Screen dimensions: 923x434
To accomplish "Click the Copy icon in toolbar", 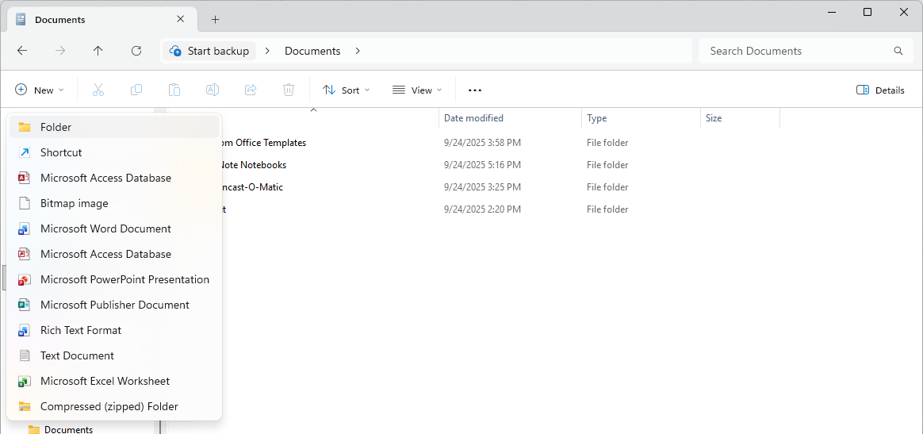I will [136, 90].
